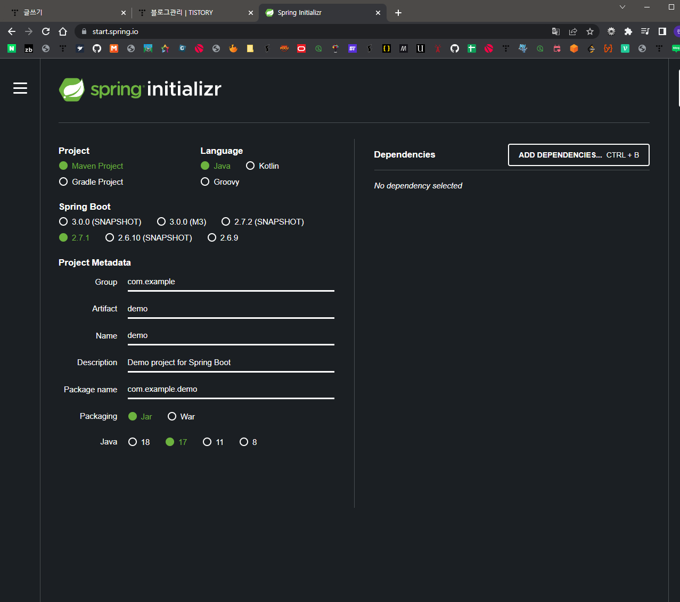680x602 pixels.
Task: Select Java version 8
Action: (244, 442)
